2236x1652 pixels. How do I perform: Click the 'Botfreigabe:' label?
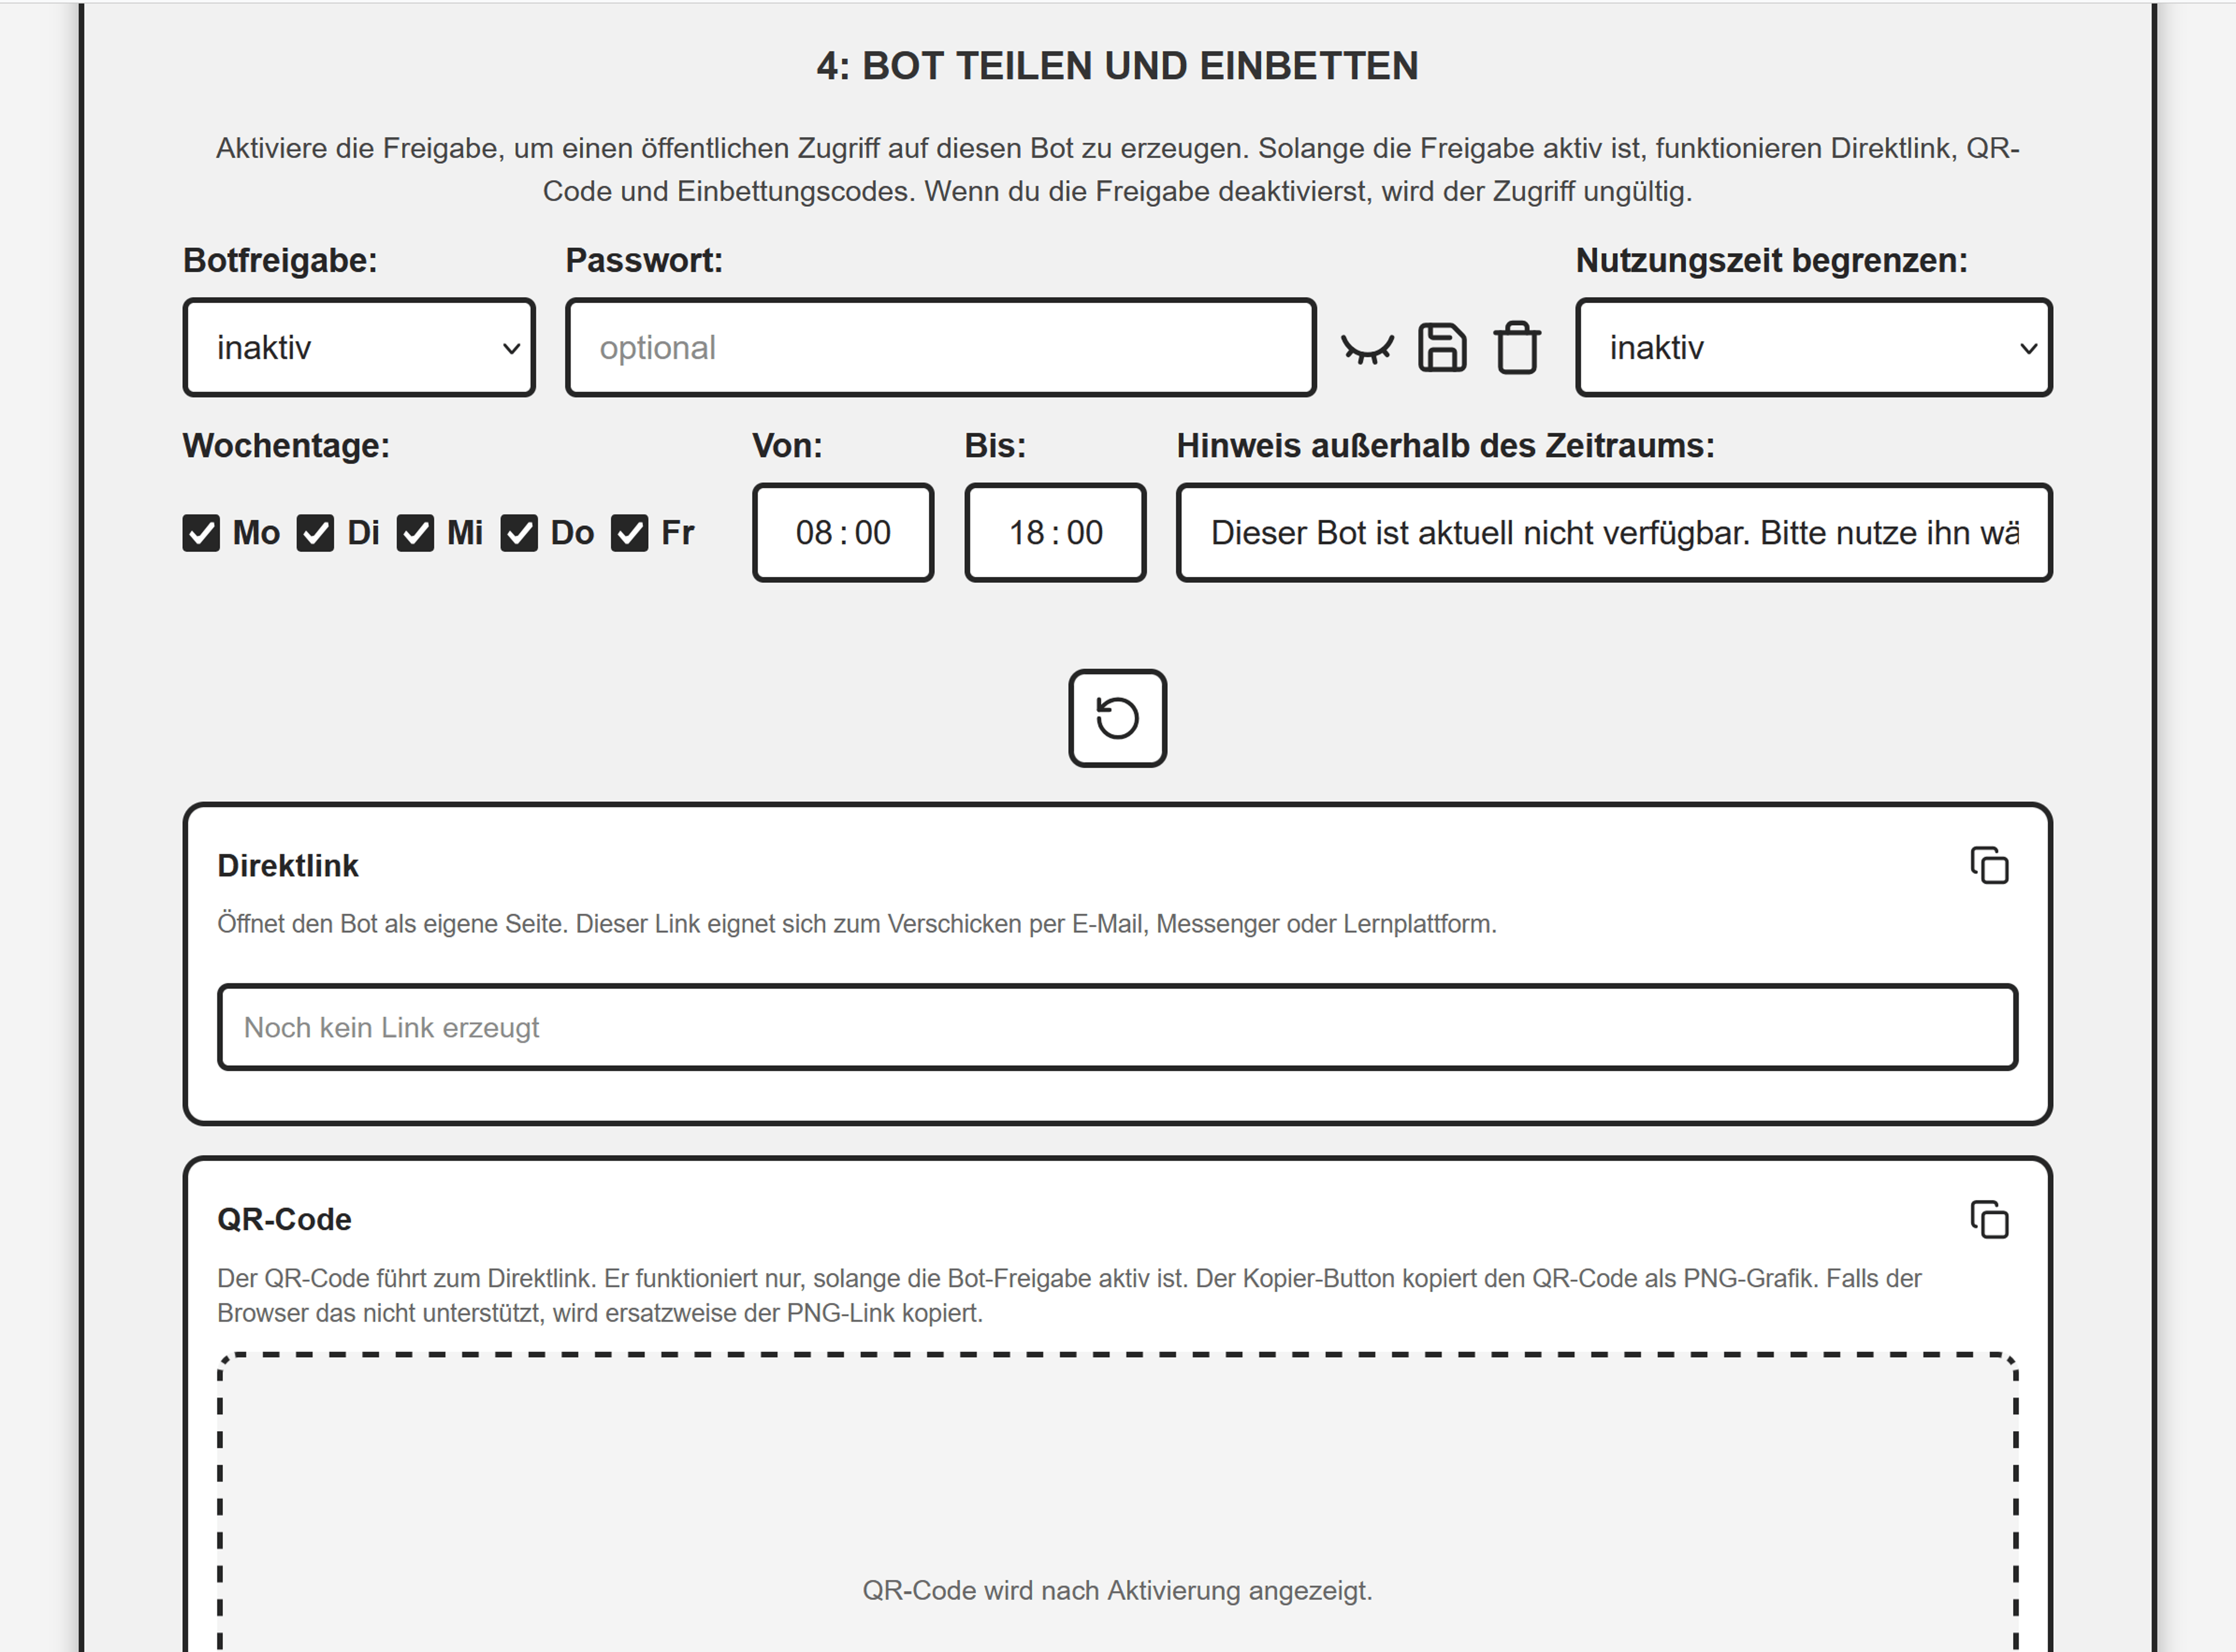[x=280, y=260]
